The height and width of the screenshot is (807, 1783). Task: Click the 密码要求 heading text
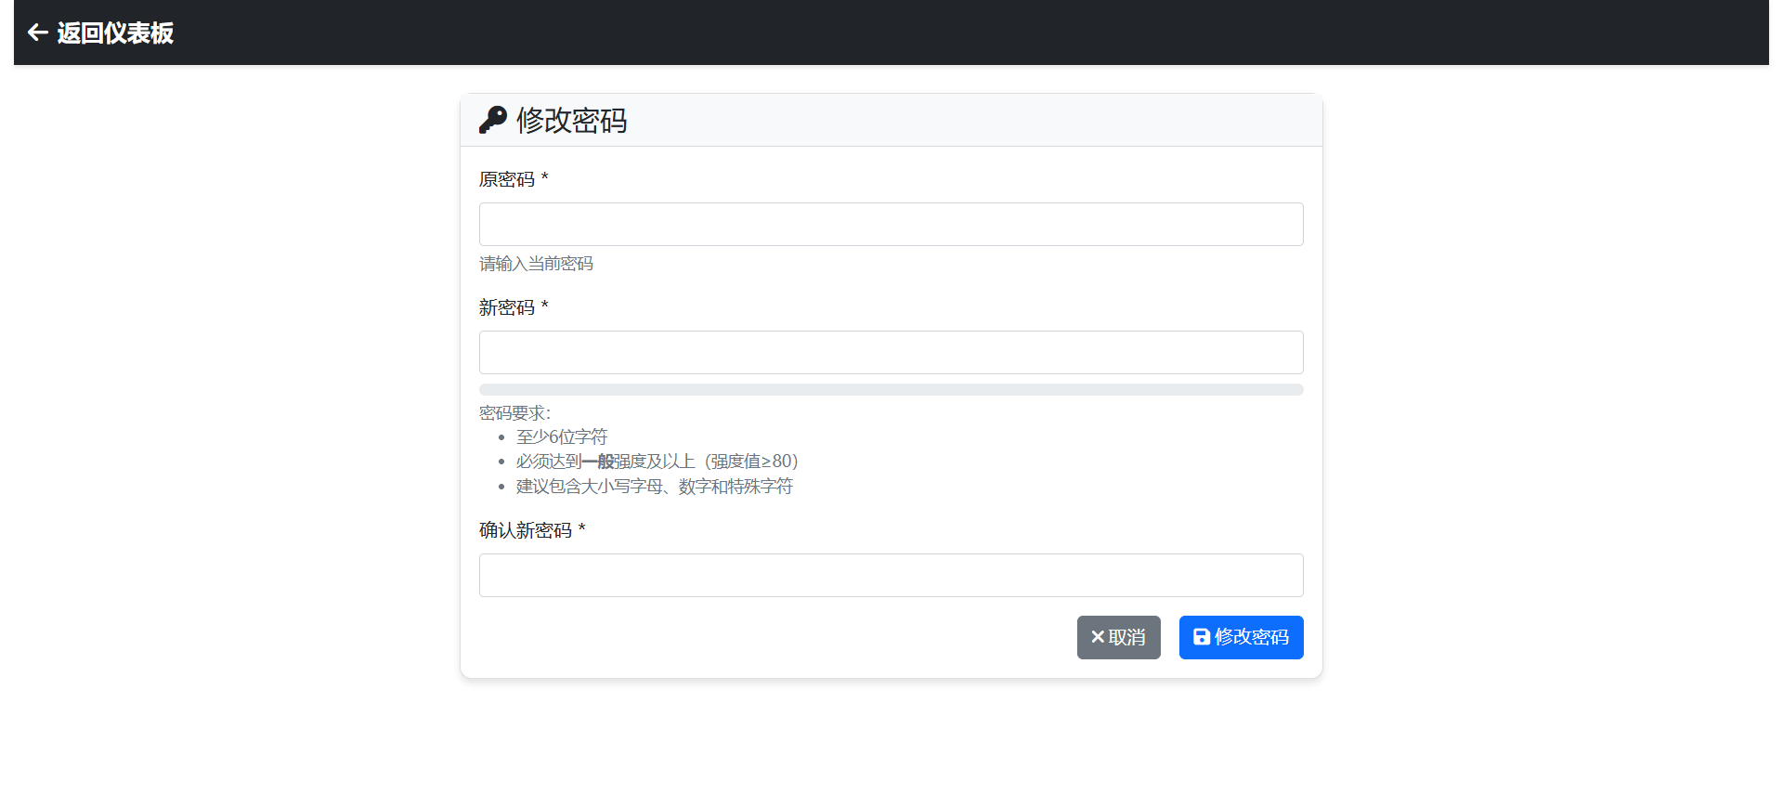click(514, 413)
